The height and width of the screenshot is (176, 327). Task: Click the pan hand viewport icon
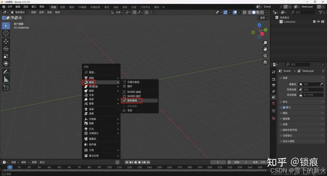[265, 49]
